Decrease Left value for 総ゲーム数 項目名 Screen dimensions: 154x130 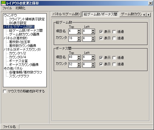click(93, 32)
